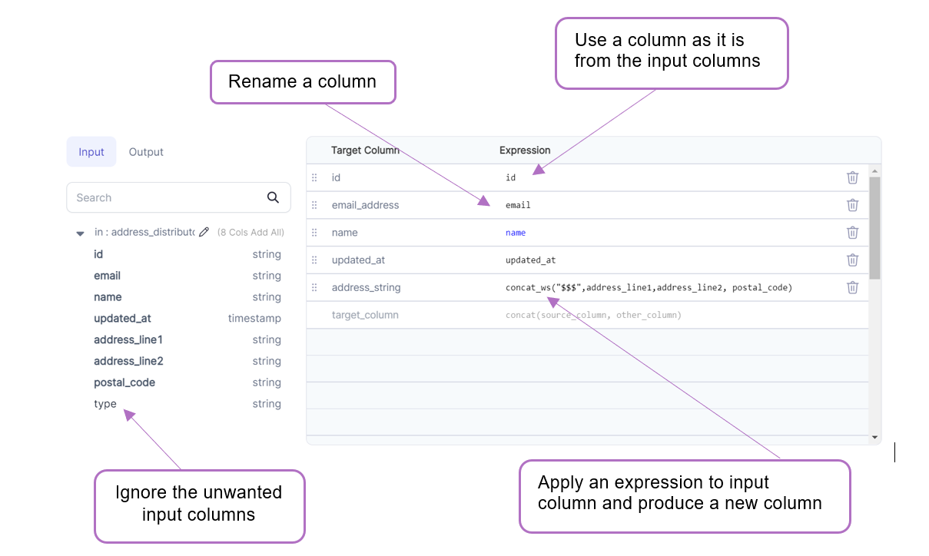Select the type column in the input list
Screen dimensions: 929x556
(x=105, y=403)
